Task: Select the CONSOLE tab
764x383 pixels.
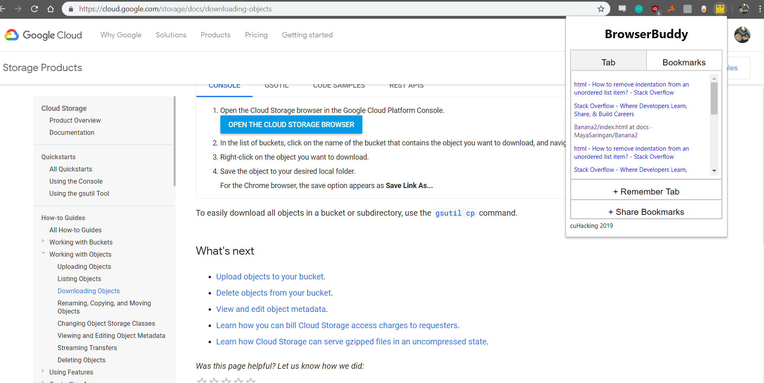Action: 224,87
